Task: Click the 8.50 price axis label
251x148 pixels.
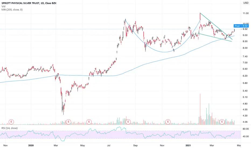Action: [x=246, y=41]
